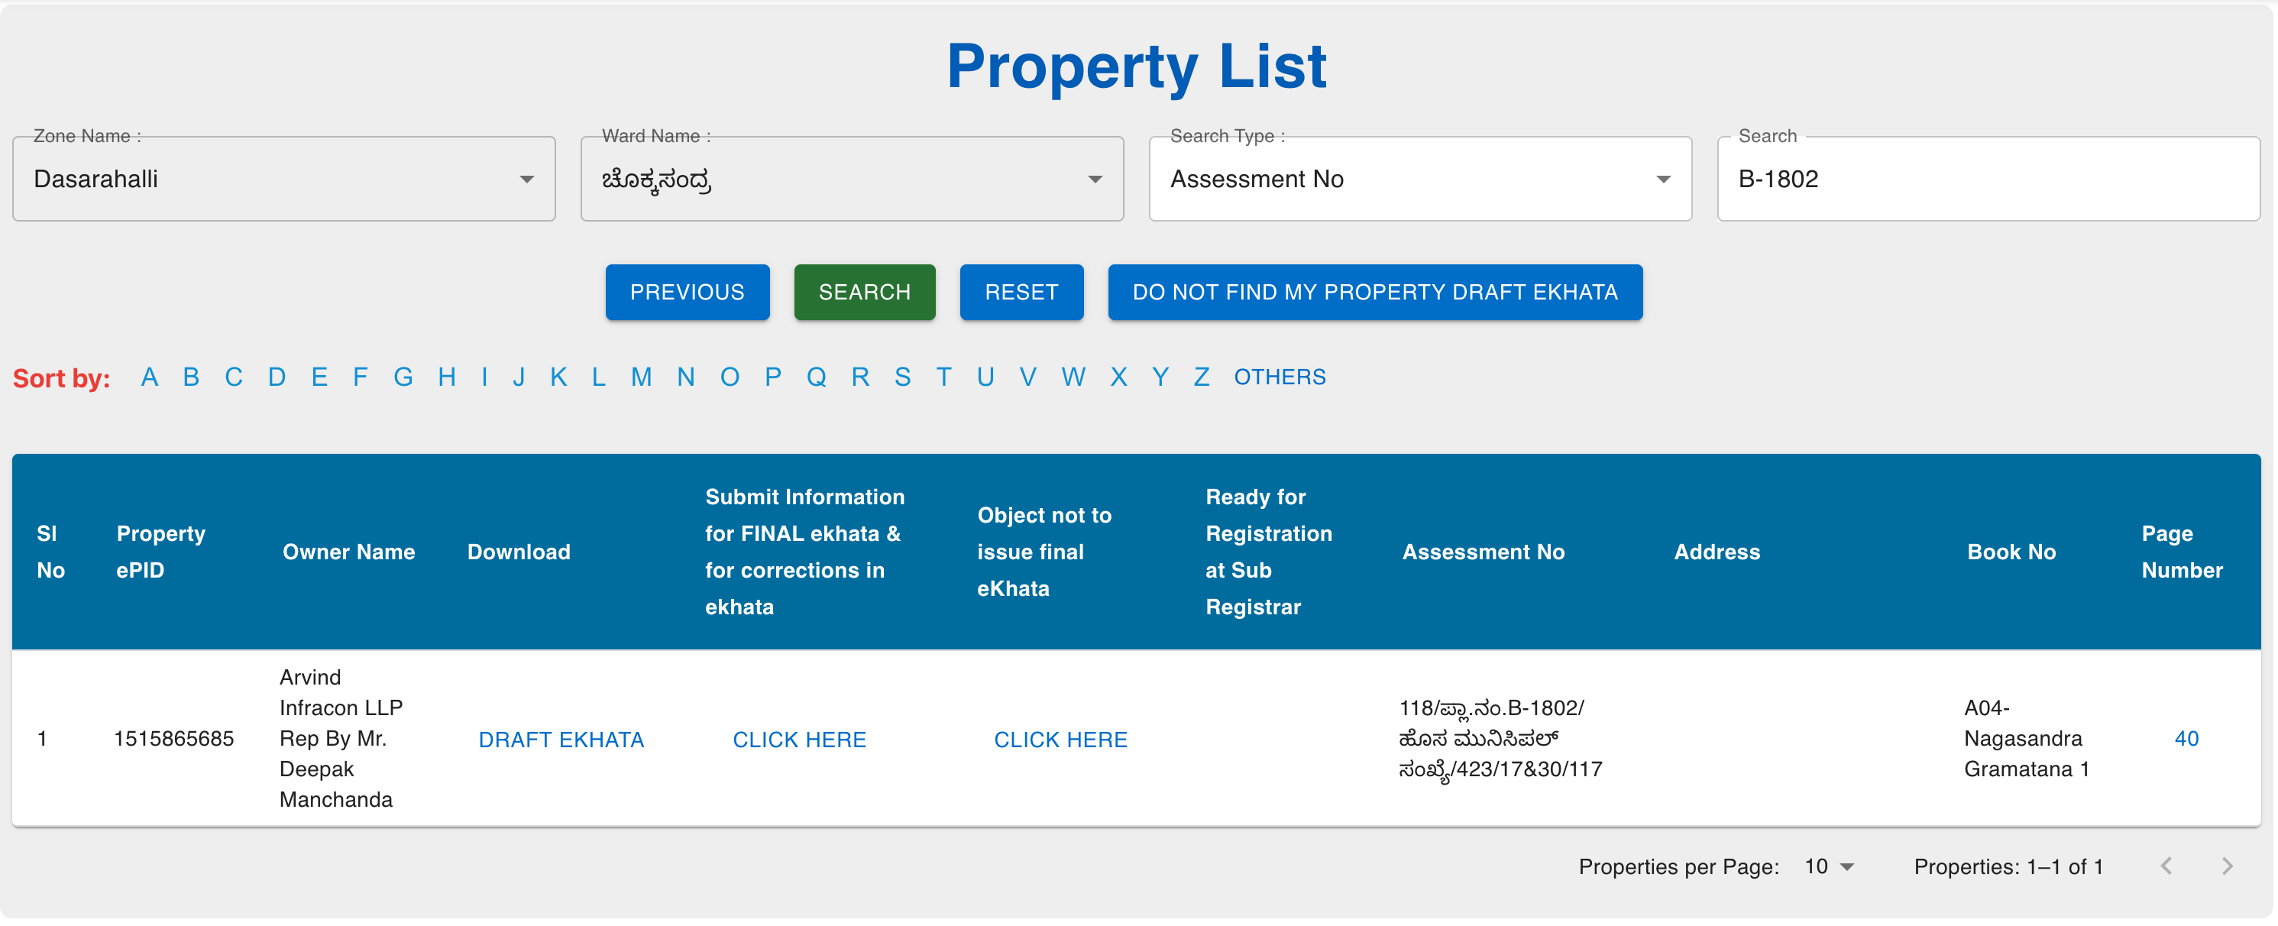Click CLICK HERE under Submit Information column
Screen dimensions: 2278x926
coord(799,740)
